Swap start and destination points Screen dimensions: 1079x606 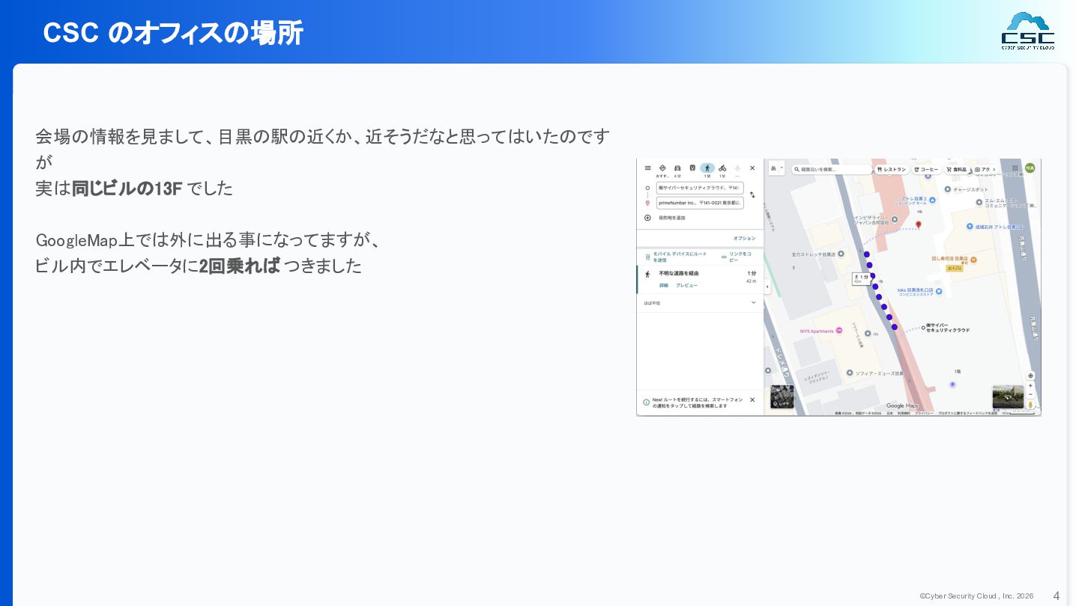[x=752, y=195]
